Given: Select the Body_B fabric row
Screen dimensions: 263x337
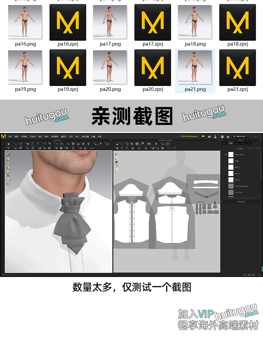Looking at the screenshot, I should pyautogui.click(x=242, y=173).
